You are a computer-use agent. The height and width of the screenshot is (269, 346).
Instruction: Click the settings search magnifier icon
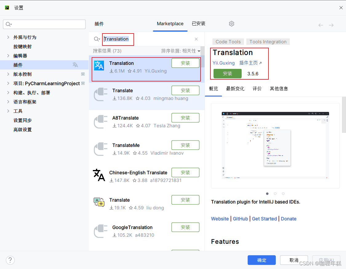pyautogui.click(x=8, y=24)
